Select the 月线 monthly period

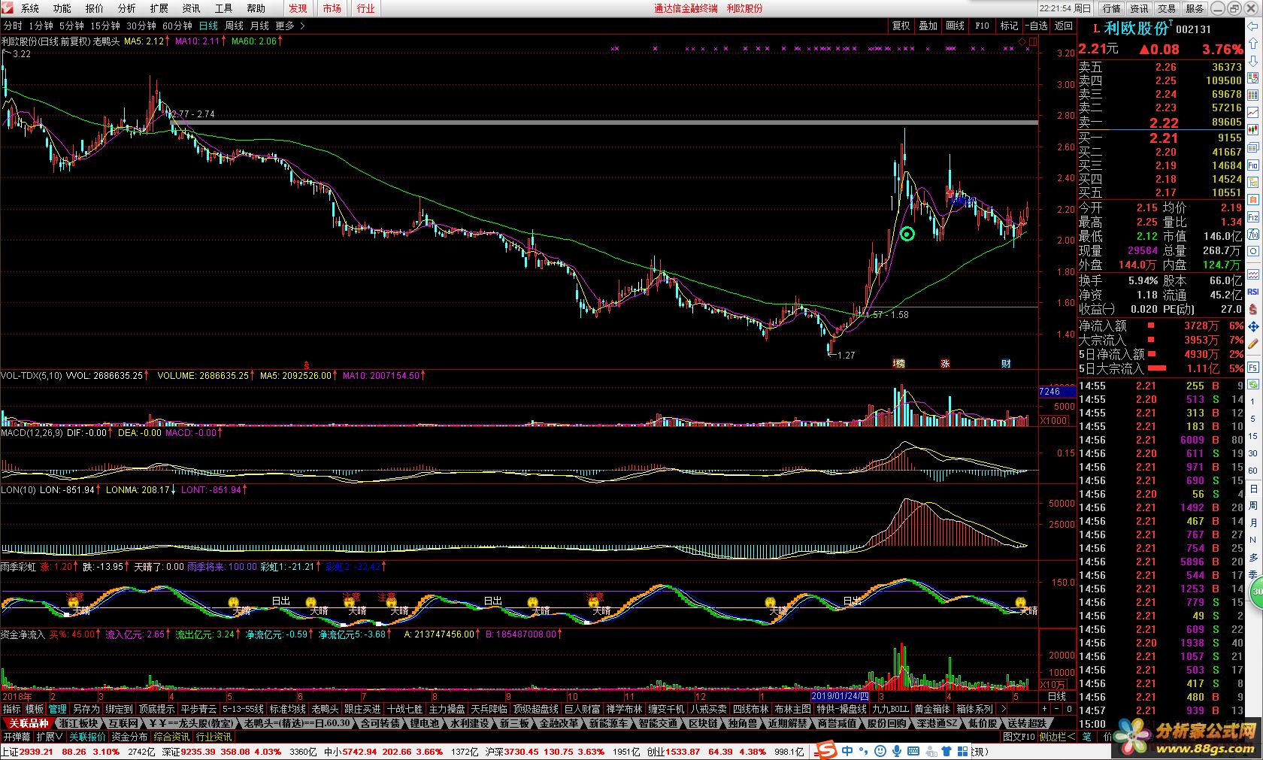tap(259, 26)
